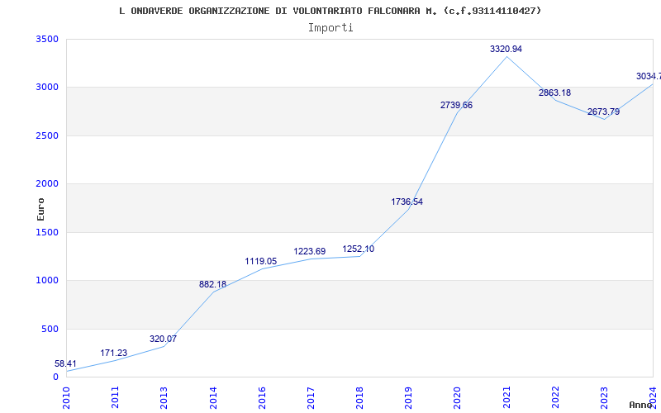The height and width of the screenshot is (413, 661).
Task: Click the x-axis year 2023
Action: pyautogui.click(x=604, y=398)
